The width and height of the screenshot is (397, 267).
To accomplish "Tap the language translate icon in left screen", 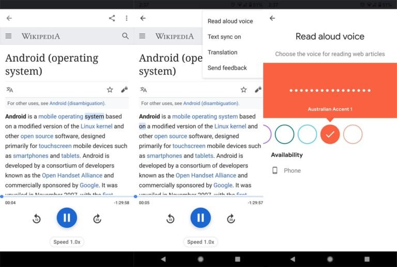I will 9,90.
